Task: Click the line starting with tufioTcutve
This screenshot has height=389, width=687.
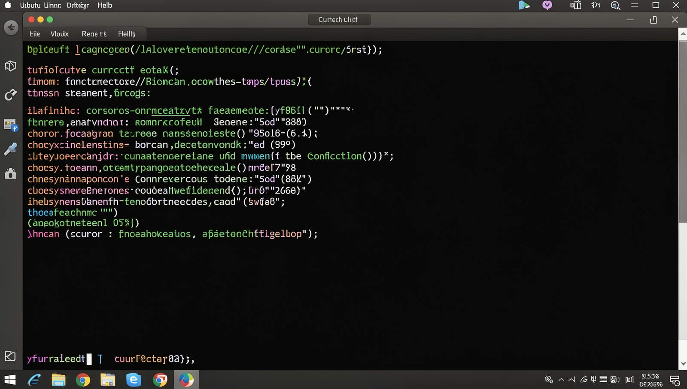Action: [x=103, y=70]
